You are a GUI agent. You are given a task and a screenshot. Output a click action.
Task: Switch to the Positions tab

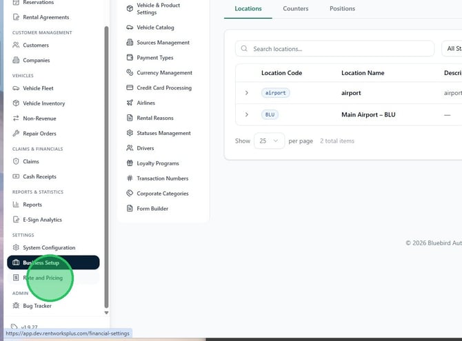point(343,8)
